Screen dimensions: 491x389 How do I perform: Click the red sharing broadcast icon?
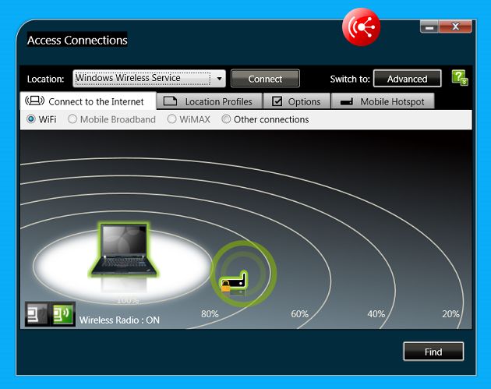coord(361,27)
